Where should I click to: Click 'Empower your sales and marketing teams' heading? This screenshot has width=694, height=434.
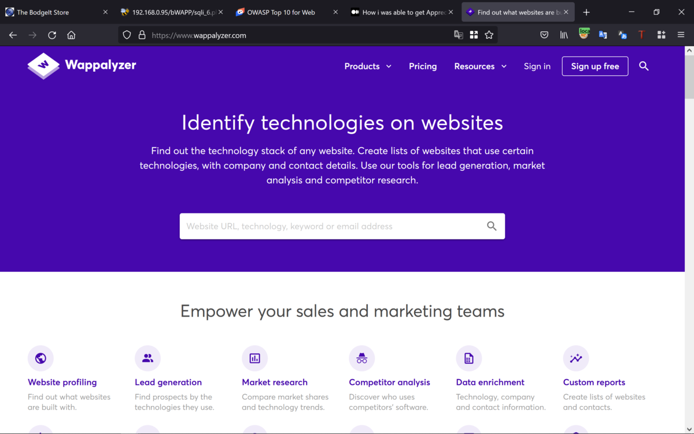tap(342, 311)
